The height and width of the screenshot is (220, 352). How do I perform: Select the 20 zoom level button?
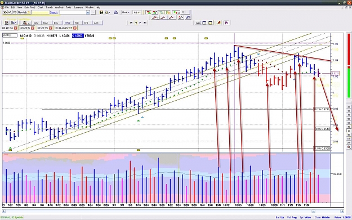[x=349, y=107]
